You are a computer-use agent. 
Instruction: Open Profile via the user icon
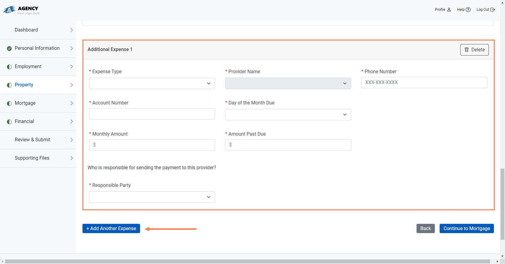[x=449, y=10]
